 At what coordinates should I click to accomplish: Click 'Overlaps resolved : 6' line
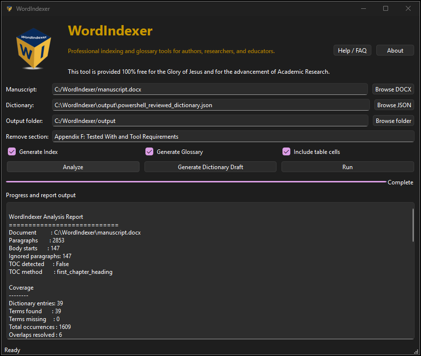35,335
